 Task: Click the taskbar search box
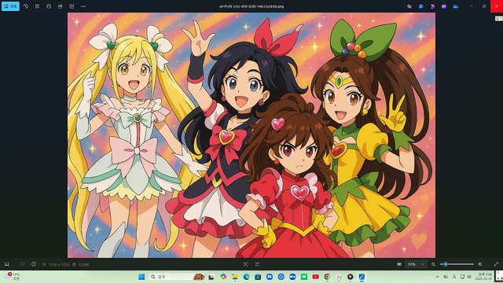pyautogui.click(x=177, y=277)
